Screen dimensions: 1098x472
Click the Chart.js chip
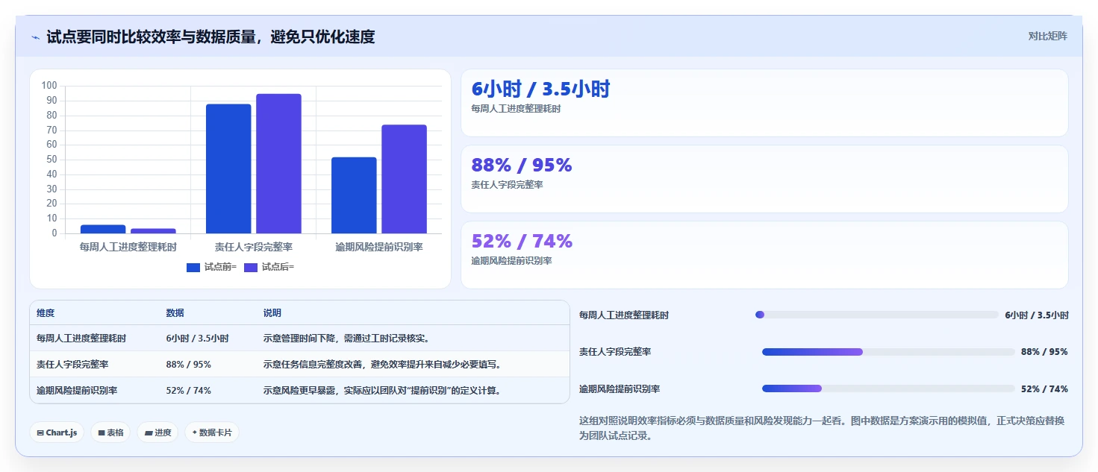[57, 432]
